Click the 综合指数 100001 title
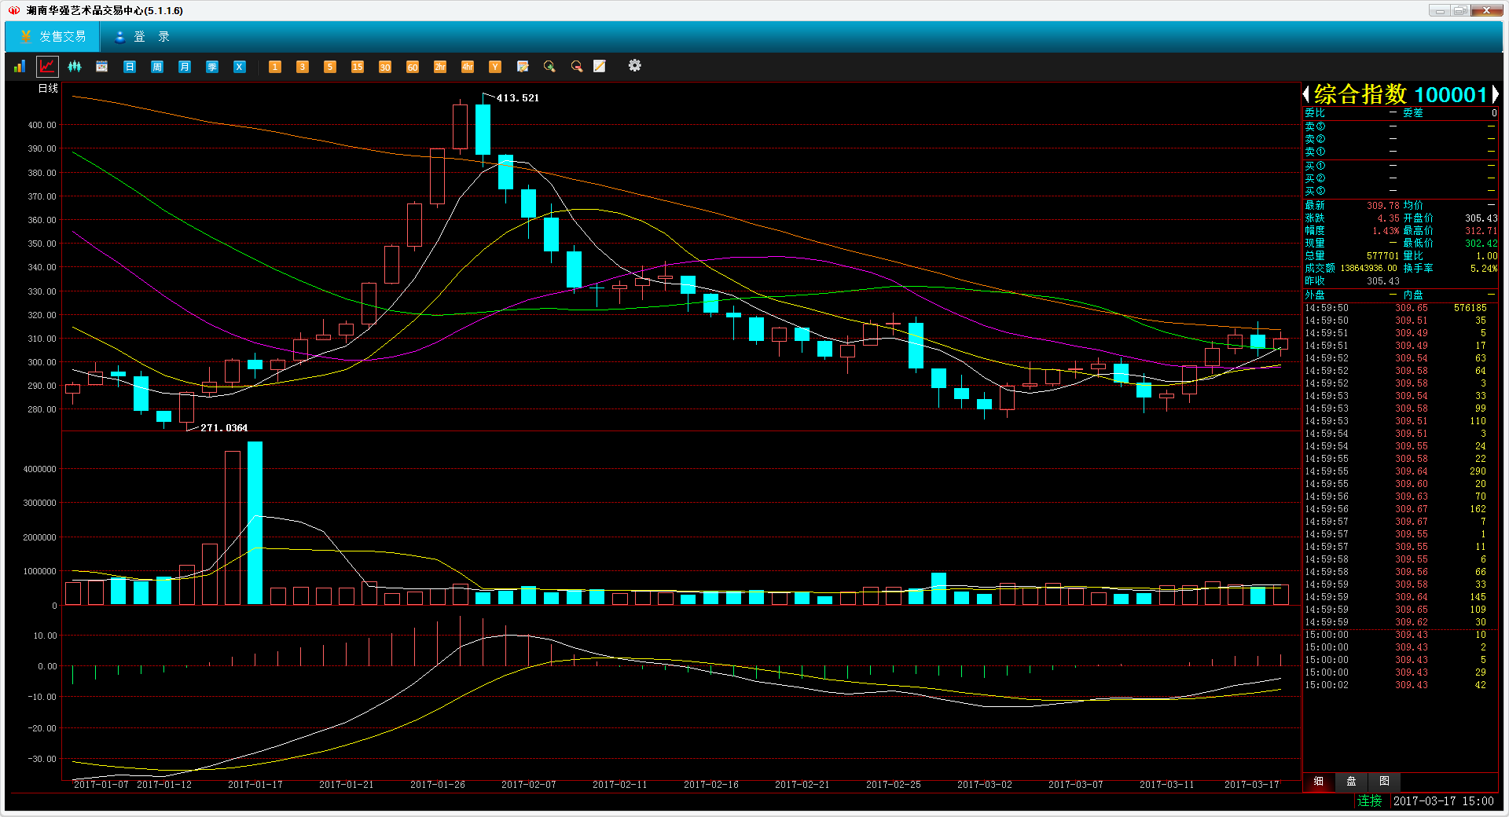1509x817 pixels. click(x=1401, y=94)
